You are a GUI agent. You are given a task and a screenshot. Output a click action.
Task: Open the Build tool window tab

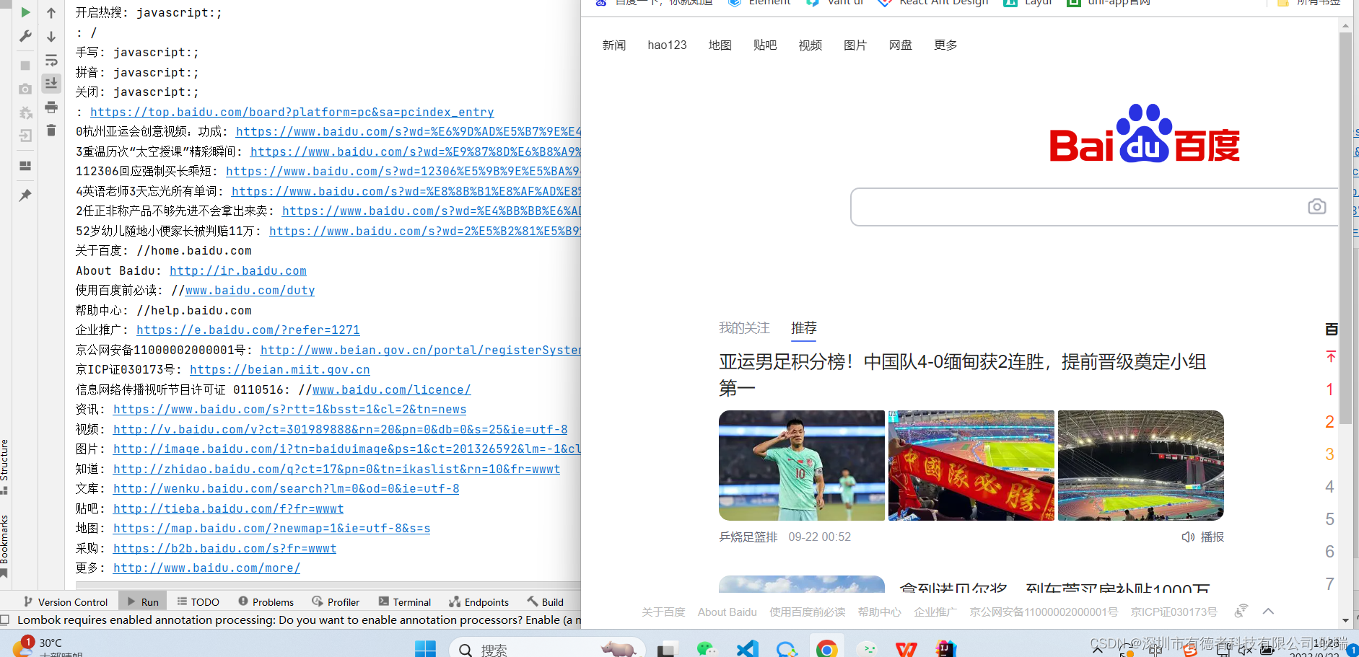(545, 601)
